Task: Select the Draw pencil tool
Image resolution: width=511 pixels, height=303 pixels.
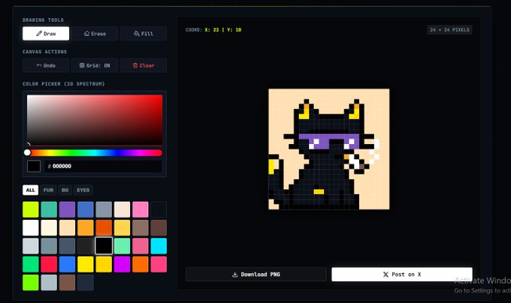Action: tap(46, 34)
